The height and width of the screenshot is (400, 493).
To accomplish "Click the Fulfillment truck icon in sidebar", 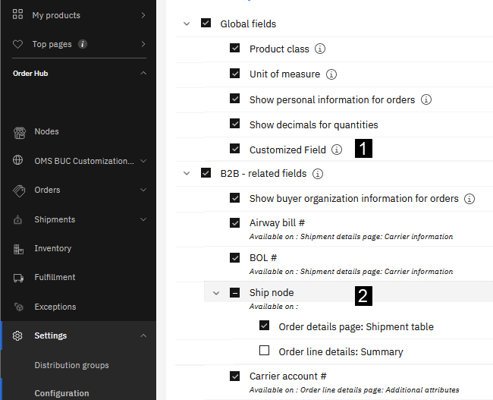I will click(x=19, y=278).
